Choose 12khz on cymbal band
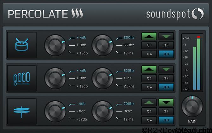Screen dimensions: 212x133 click(x=128, y=119)
